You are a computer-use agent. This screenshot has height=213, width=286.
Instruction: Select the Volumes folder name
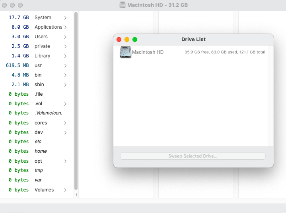click(44, 190)
